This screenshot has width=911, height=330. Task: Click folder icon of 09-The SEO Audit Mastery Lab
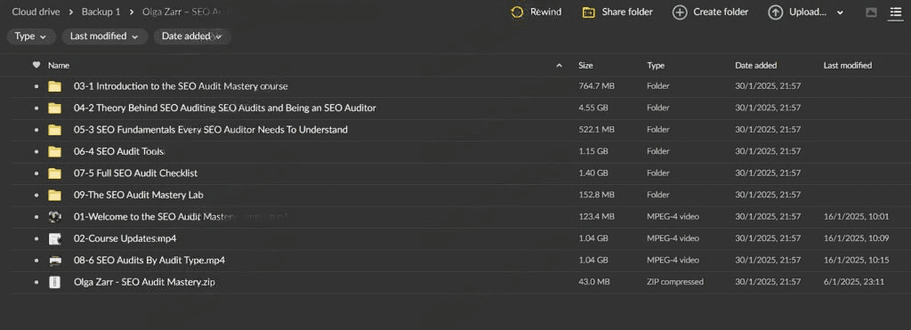coord(54,195)
